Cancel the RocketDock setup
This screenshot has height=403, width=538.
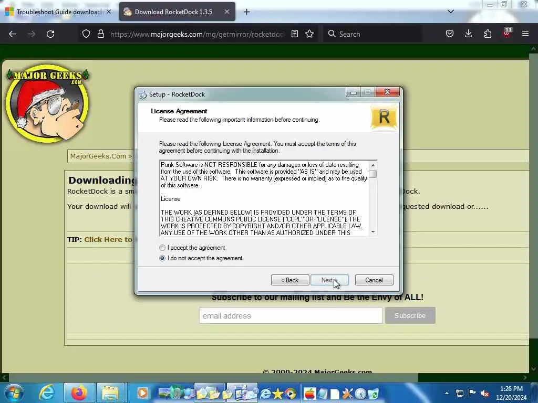click(x=374, y=280)
